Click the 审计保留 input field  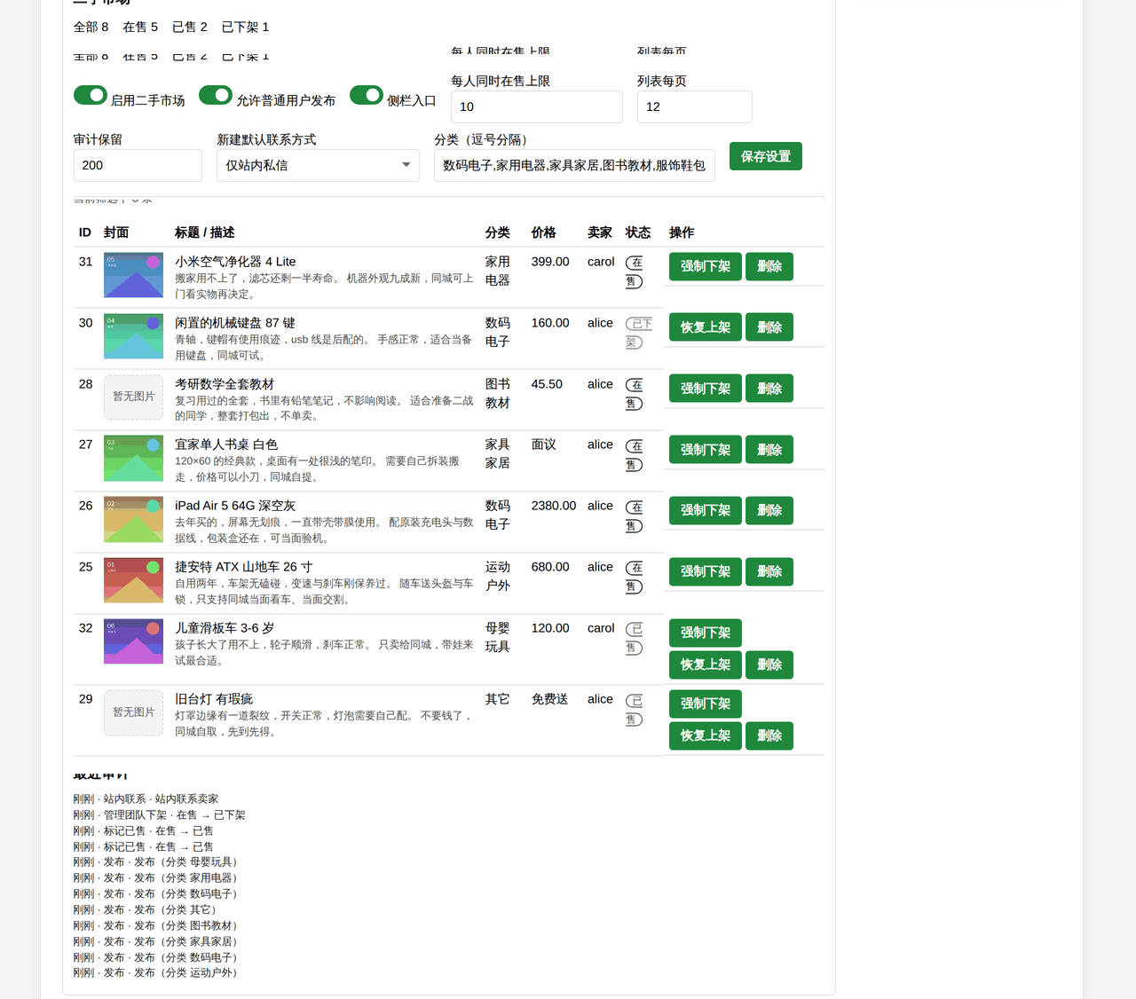click(138, 165)
